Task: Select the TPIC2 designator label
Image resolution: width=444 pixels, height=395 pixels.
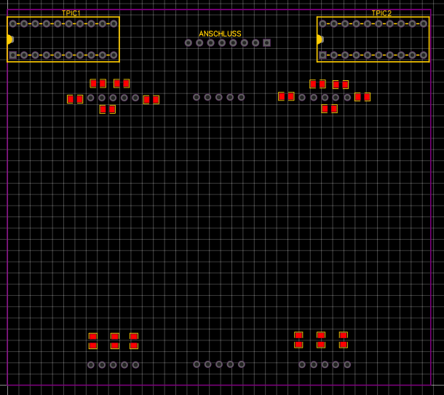Action: click(381, 13)
